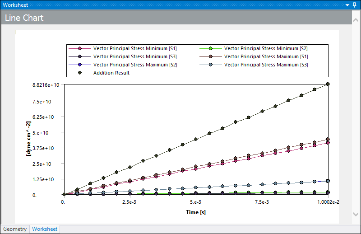Switch to the Geometry tab
This screenshot has height=234, width=361.
point(15,229)
